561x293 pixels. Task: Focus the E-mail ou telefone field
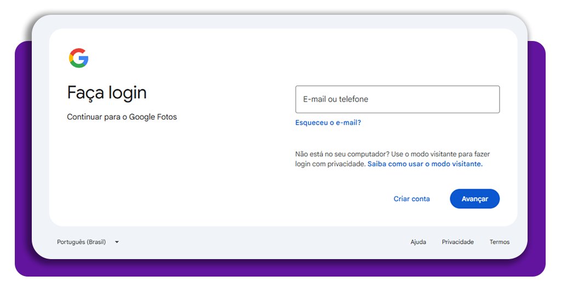[397, 99]
